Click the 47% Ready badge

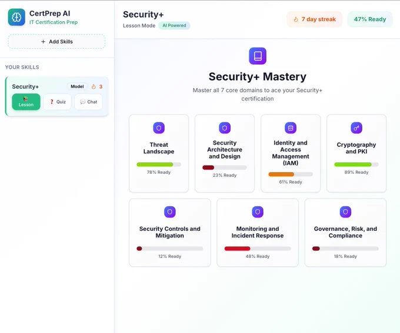pyautogui.click(x=370, y=19)
